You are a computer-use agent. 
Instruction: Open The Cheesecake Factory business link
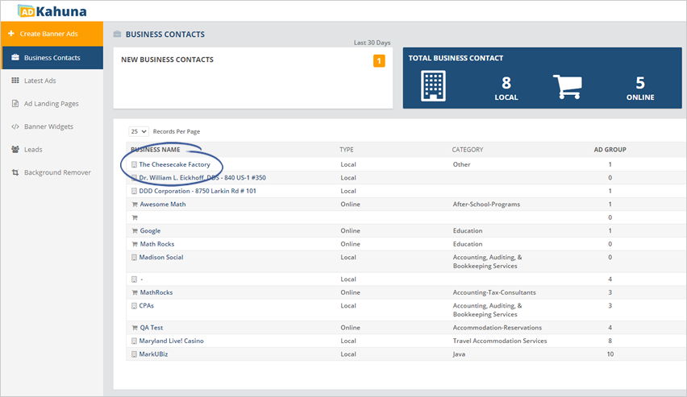[174, 164]
